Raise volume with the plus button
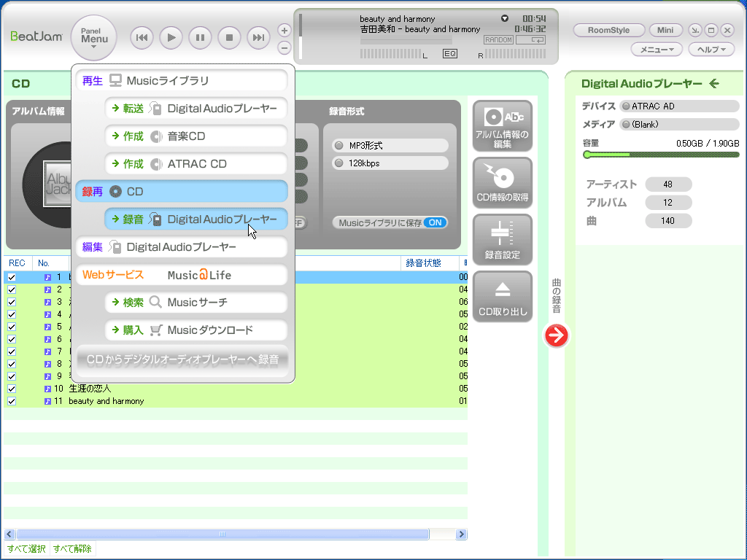The width and height of the screenshot is (747, 560). point(285,31)
